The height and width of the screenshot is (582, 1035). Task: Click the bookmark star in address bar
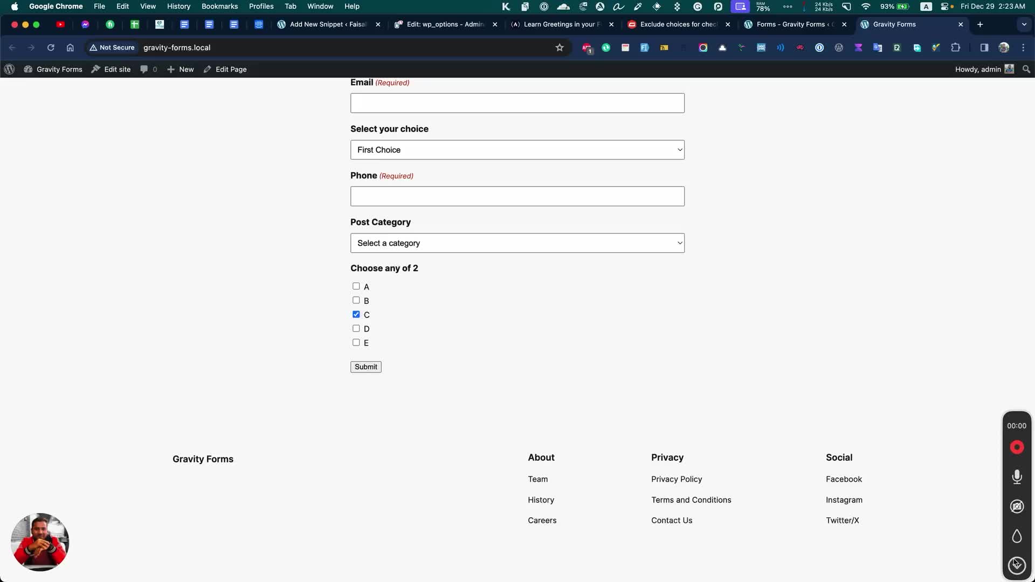click(560, 47)
